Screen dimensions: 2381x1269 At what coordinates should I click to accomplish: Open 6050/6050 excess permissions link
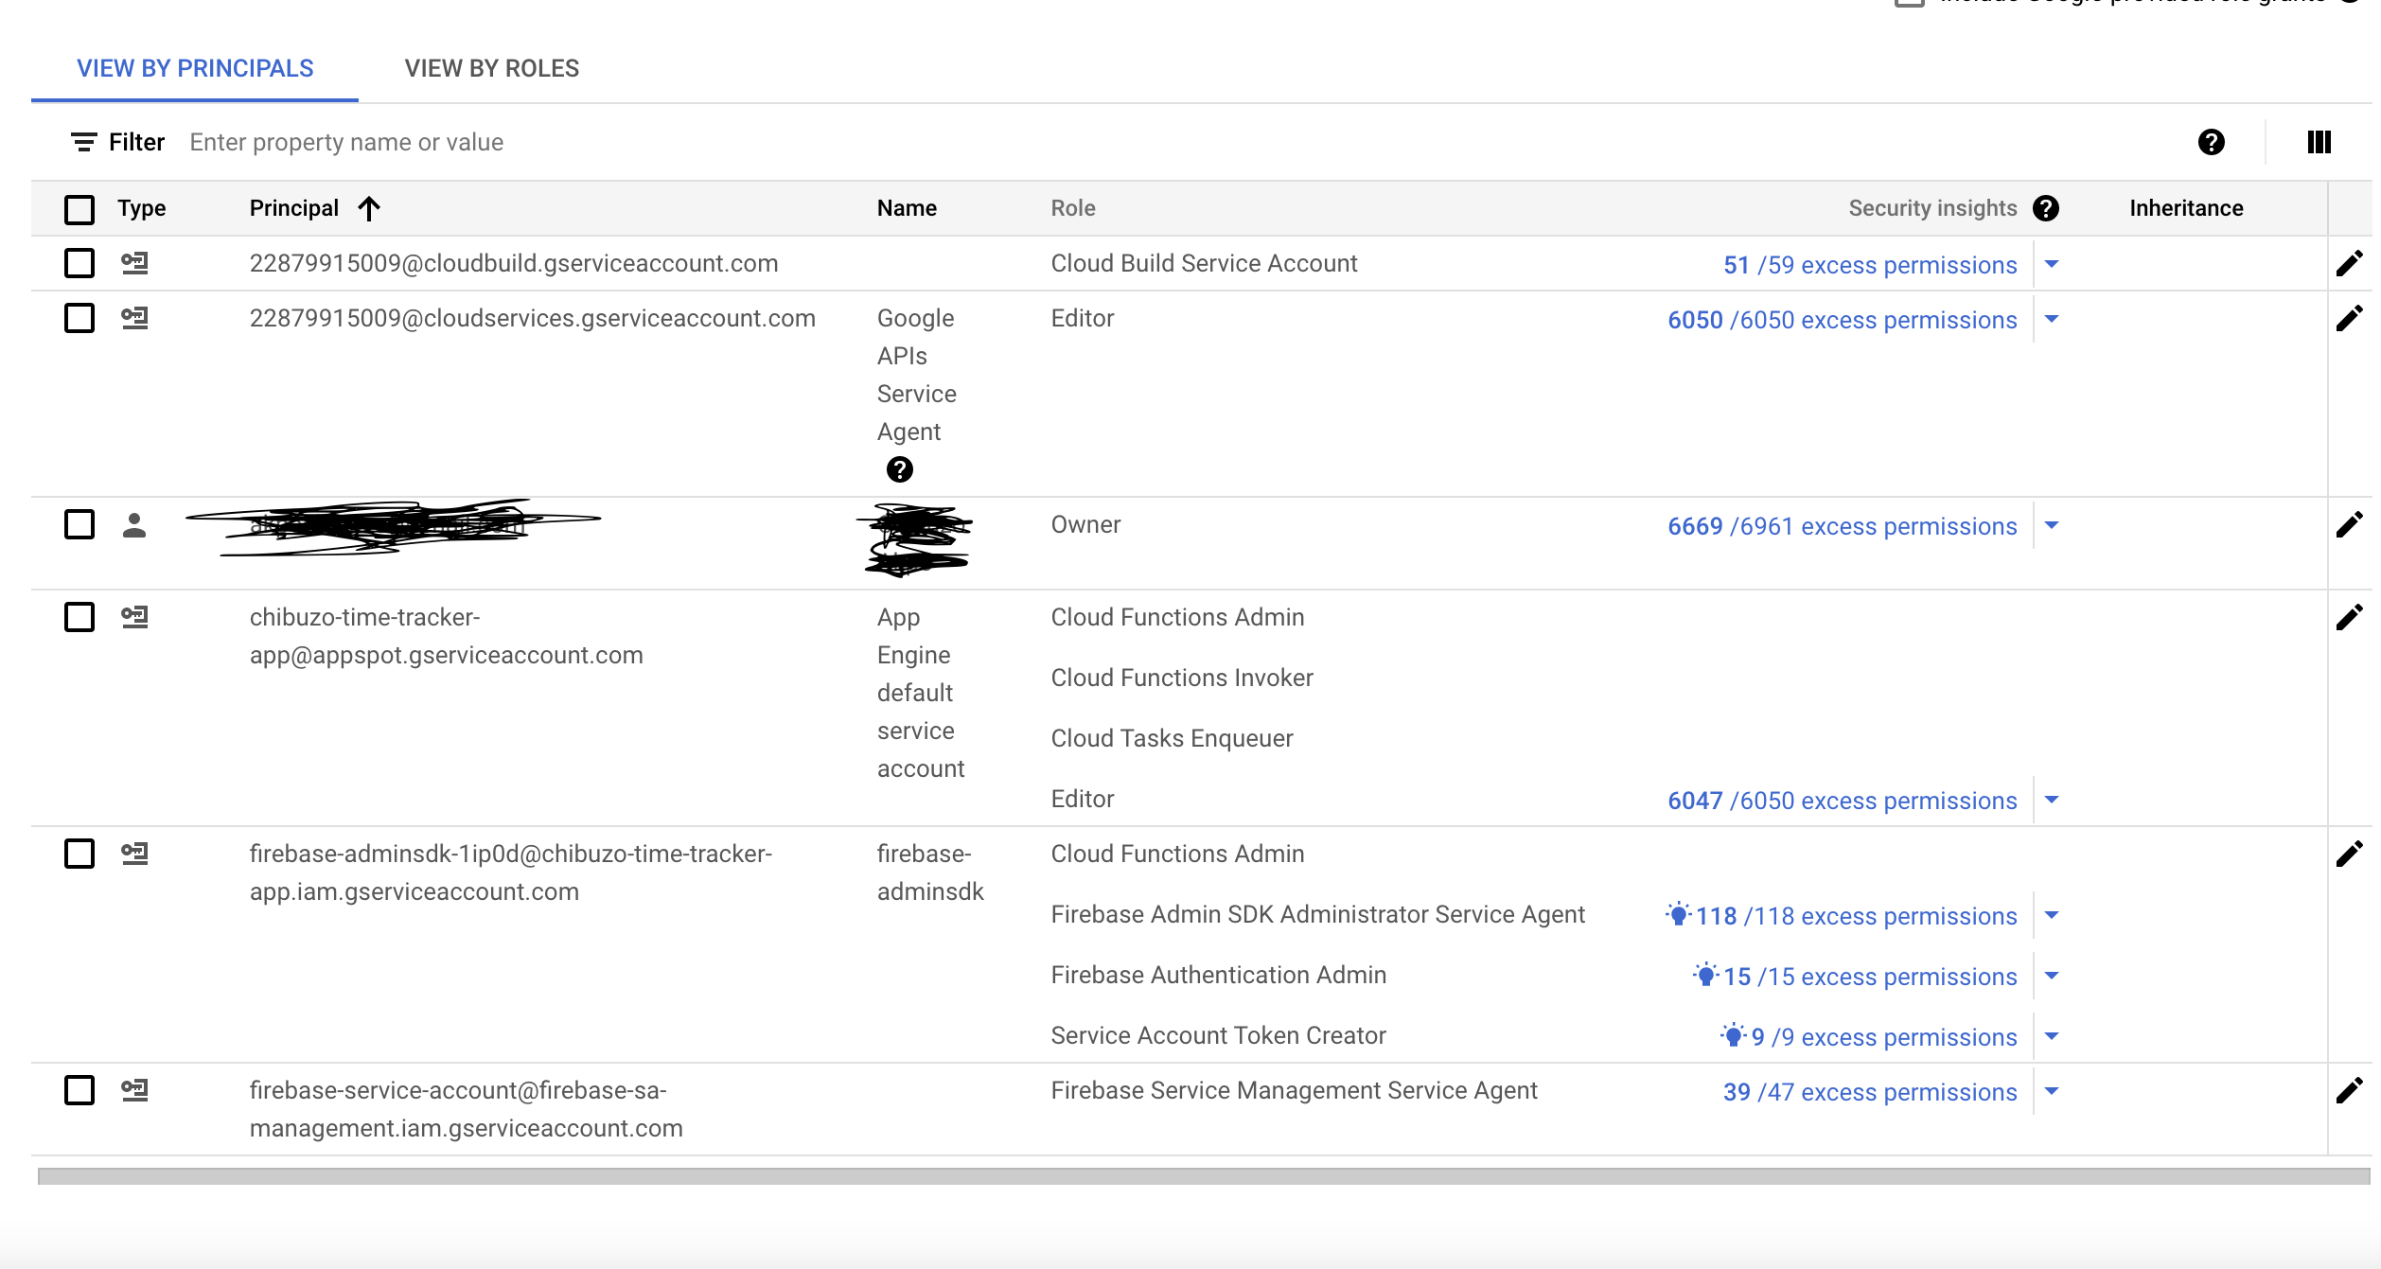pos(1842,320)
